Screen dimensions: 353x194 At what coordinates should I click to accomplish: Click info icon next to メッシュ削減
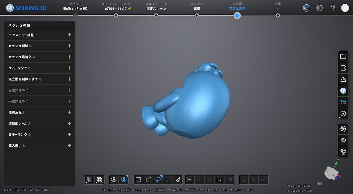[x=30, y=46]
